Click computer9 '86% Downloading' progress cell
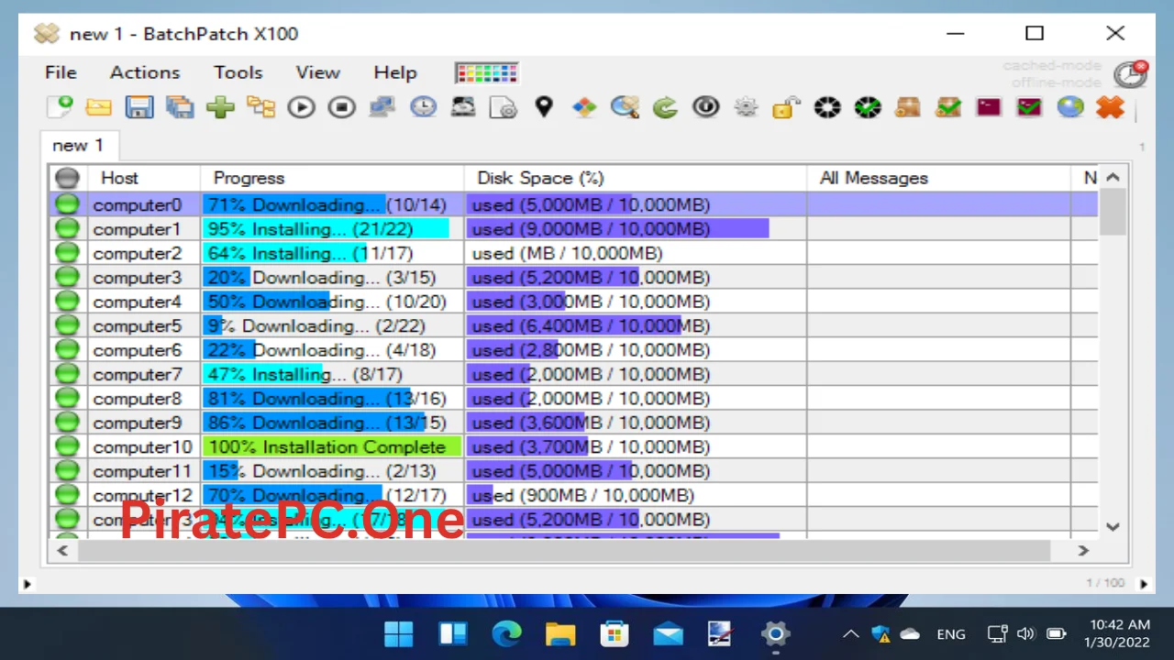Image resolution: width=1174 pixels, height=660 pixels. (332, 423)
